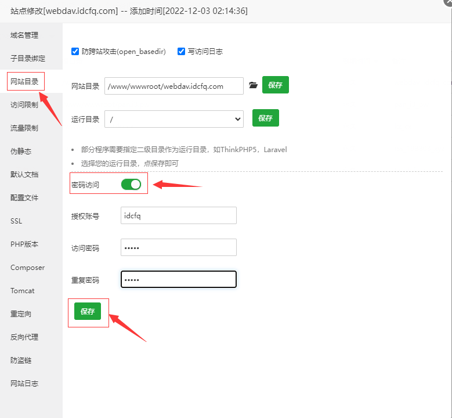452x418 pixels.
Task: Click the 授权账号 input field
Action: tap(179, 215)
